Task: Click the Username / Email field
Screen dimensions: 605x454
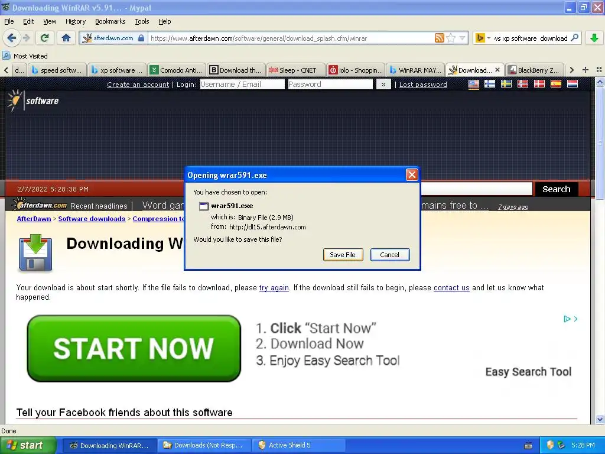Action: click(242, 84)
